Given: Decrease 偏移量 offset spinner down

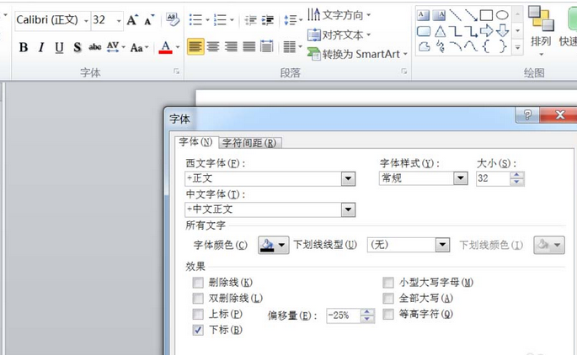Looking at the screenshot, I should [x=367, y=319].
